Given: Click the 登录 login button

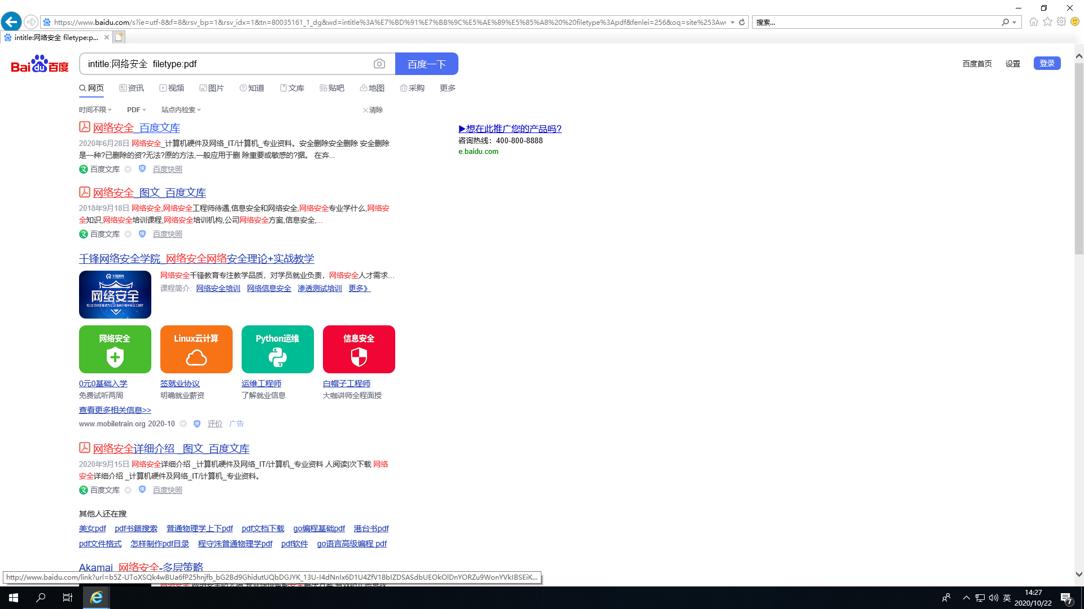Looking at the screenshot, I should tap(1047, 63).
